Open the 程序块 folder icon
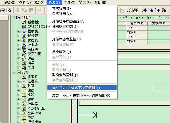The image size is (170, 123). coord(24,31)
